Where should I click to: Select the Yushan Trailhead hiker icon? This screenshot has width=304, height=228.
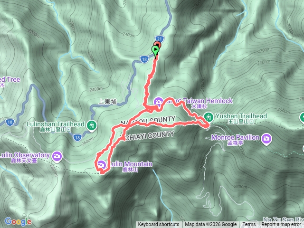tap(209, 118)
